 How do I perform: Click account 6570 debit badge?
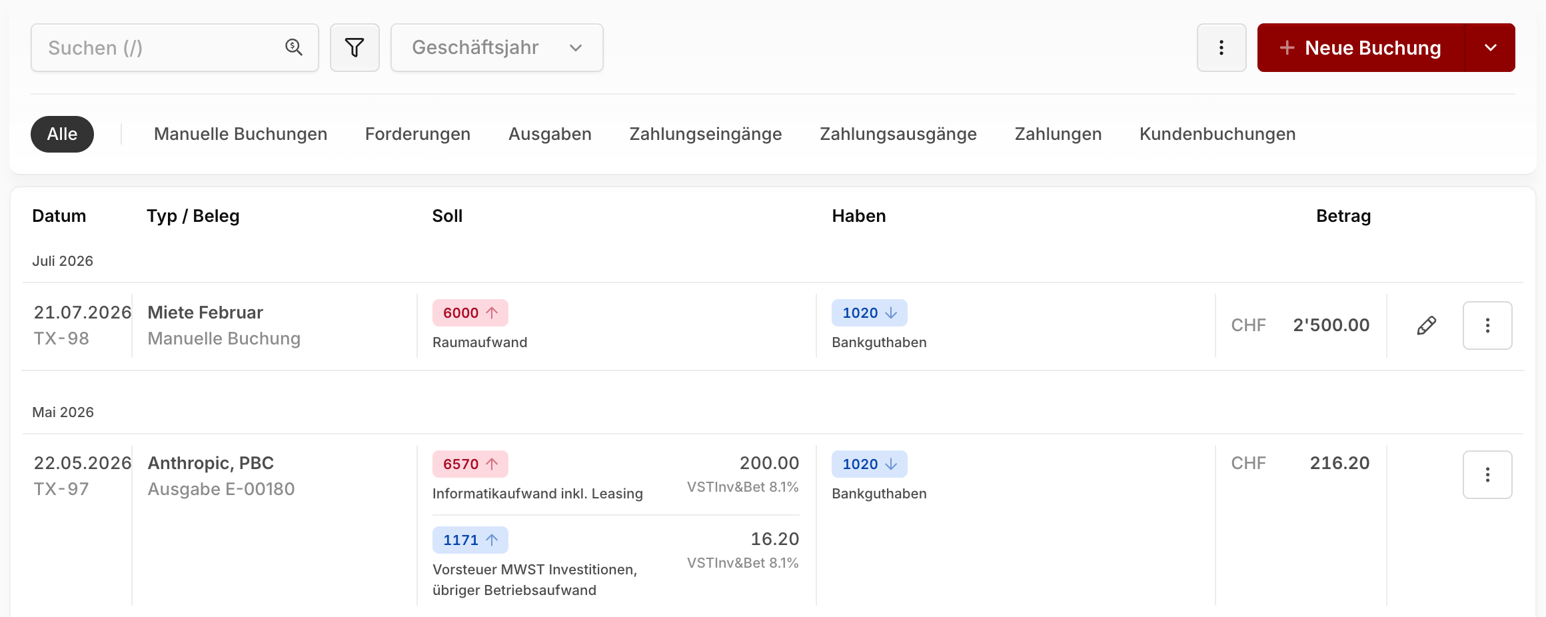coord(470,464)
